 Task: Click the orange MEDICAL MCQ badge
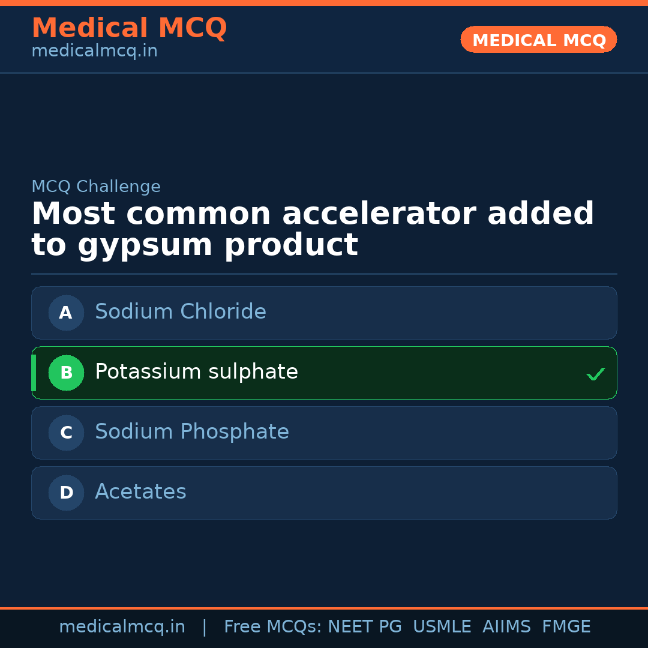(x=539, y=40)
